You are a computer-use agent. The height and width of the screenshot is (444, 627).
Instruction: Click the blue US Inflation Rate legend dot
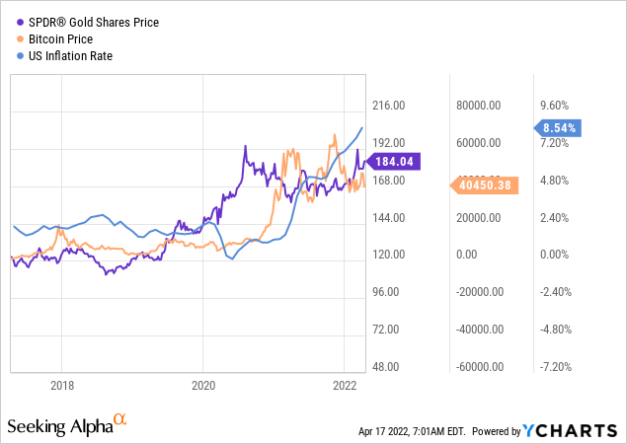click(x=17, y=55)
